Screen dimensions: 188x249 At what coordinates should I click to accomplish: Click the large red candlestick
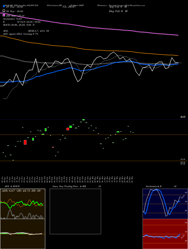[25, 142]
